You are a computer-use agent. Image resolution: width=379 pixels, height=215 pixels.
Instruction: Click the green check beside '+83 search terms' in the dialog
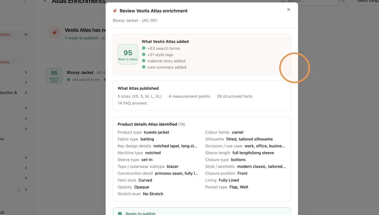tap(144, 48)
